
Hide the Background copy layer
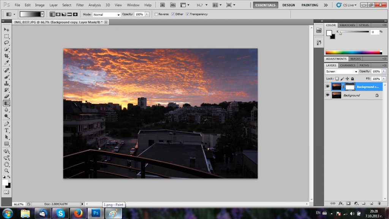click(327, 87)
